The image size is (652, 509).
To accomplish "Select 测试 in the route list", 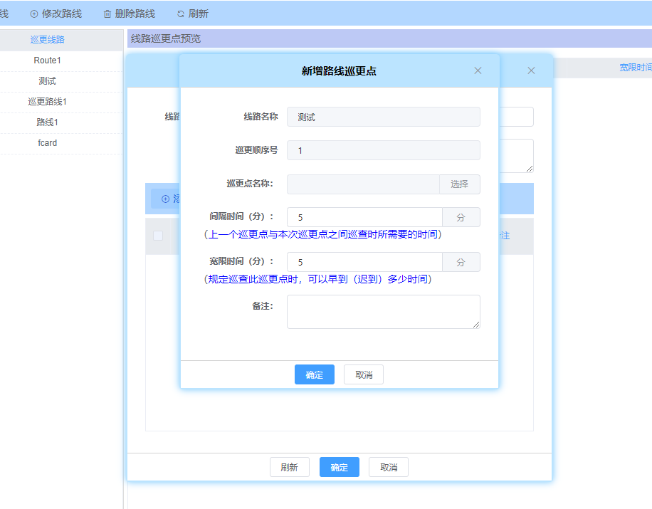I will click(x=48, y=81).
